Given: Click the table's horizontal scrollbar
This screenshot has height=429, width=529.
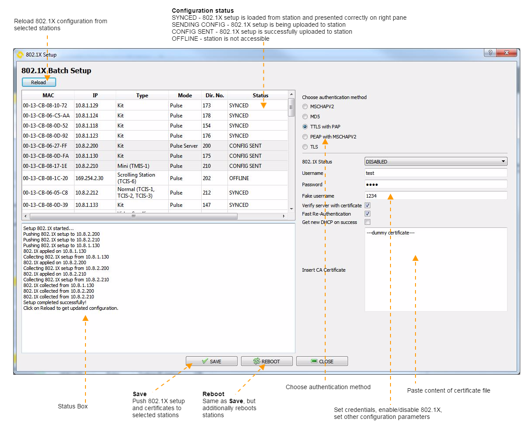Looking at the screenshot, I should pyautogui.click(x=134, y=216).
